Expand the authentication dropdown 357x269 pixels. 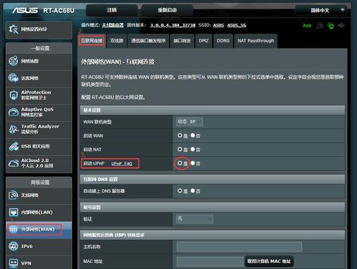tap(194, 219)
